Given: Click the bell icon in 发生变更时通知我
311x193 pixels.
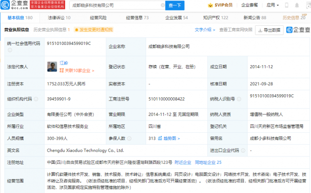Looking at the screenshot, I should [x=77, y=30].
